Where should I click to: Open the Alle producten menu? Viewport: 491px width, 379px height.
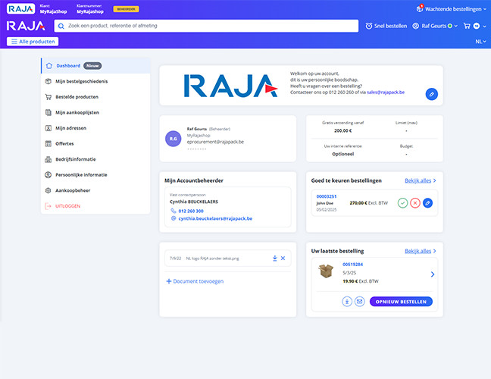pos(33,42)
